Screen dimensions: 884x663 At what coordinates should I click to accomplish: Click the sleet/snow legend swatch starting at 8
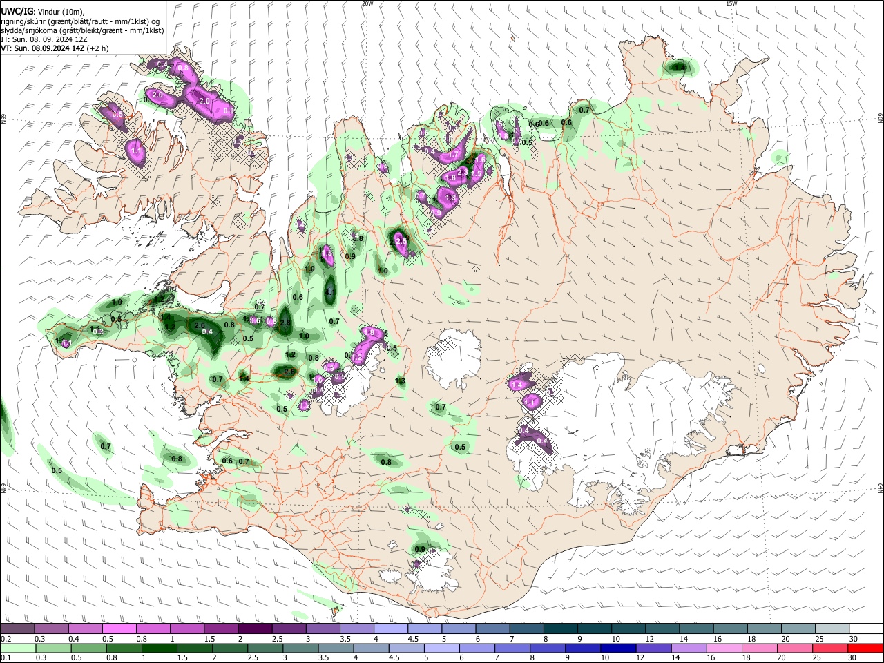[560, 629]
